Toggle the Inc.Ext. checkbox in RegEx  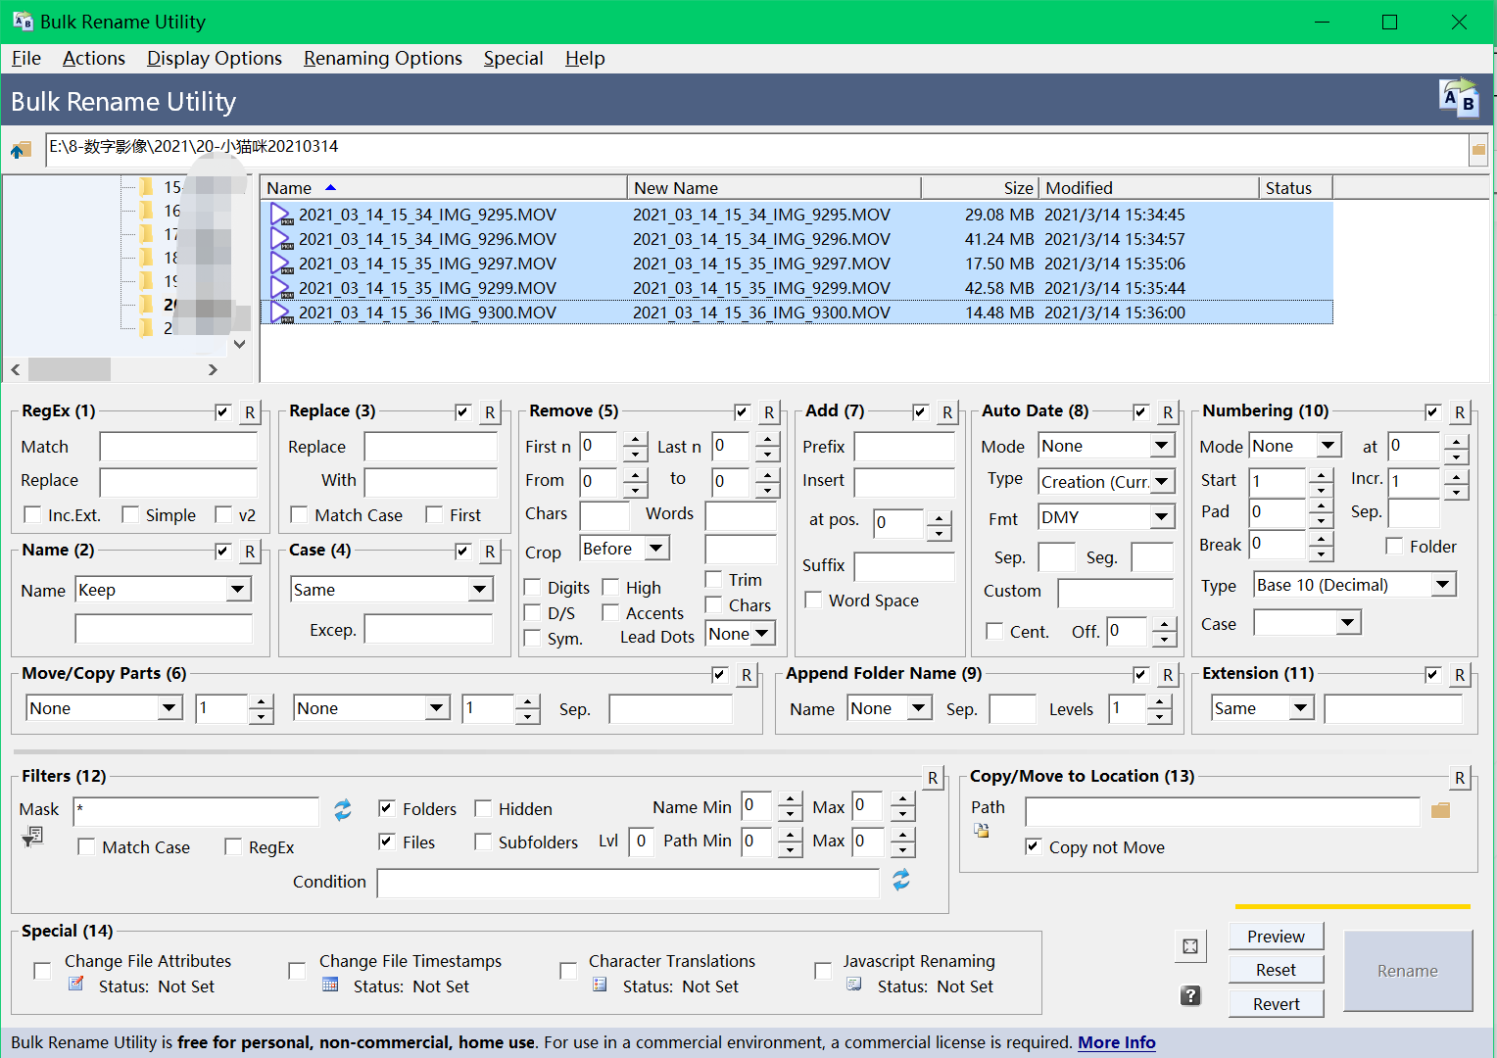32,514
